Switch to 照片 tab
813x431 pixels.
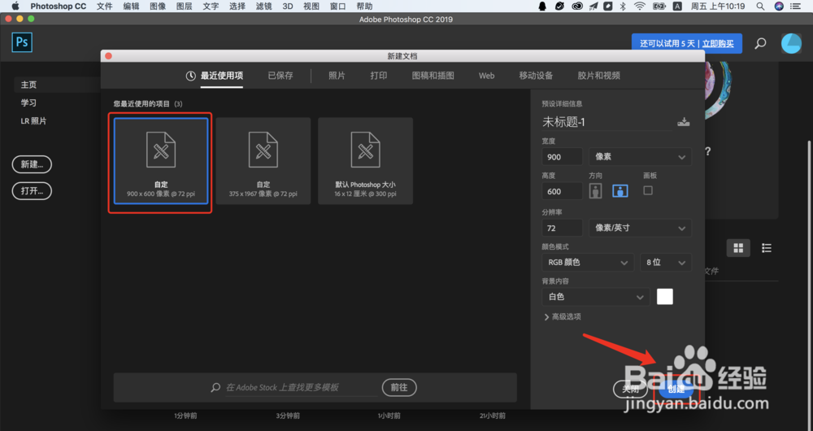337,76
